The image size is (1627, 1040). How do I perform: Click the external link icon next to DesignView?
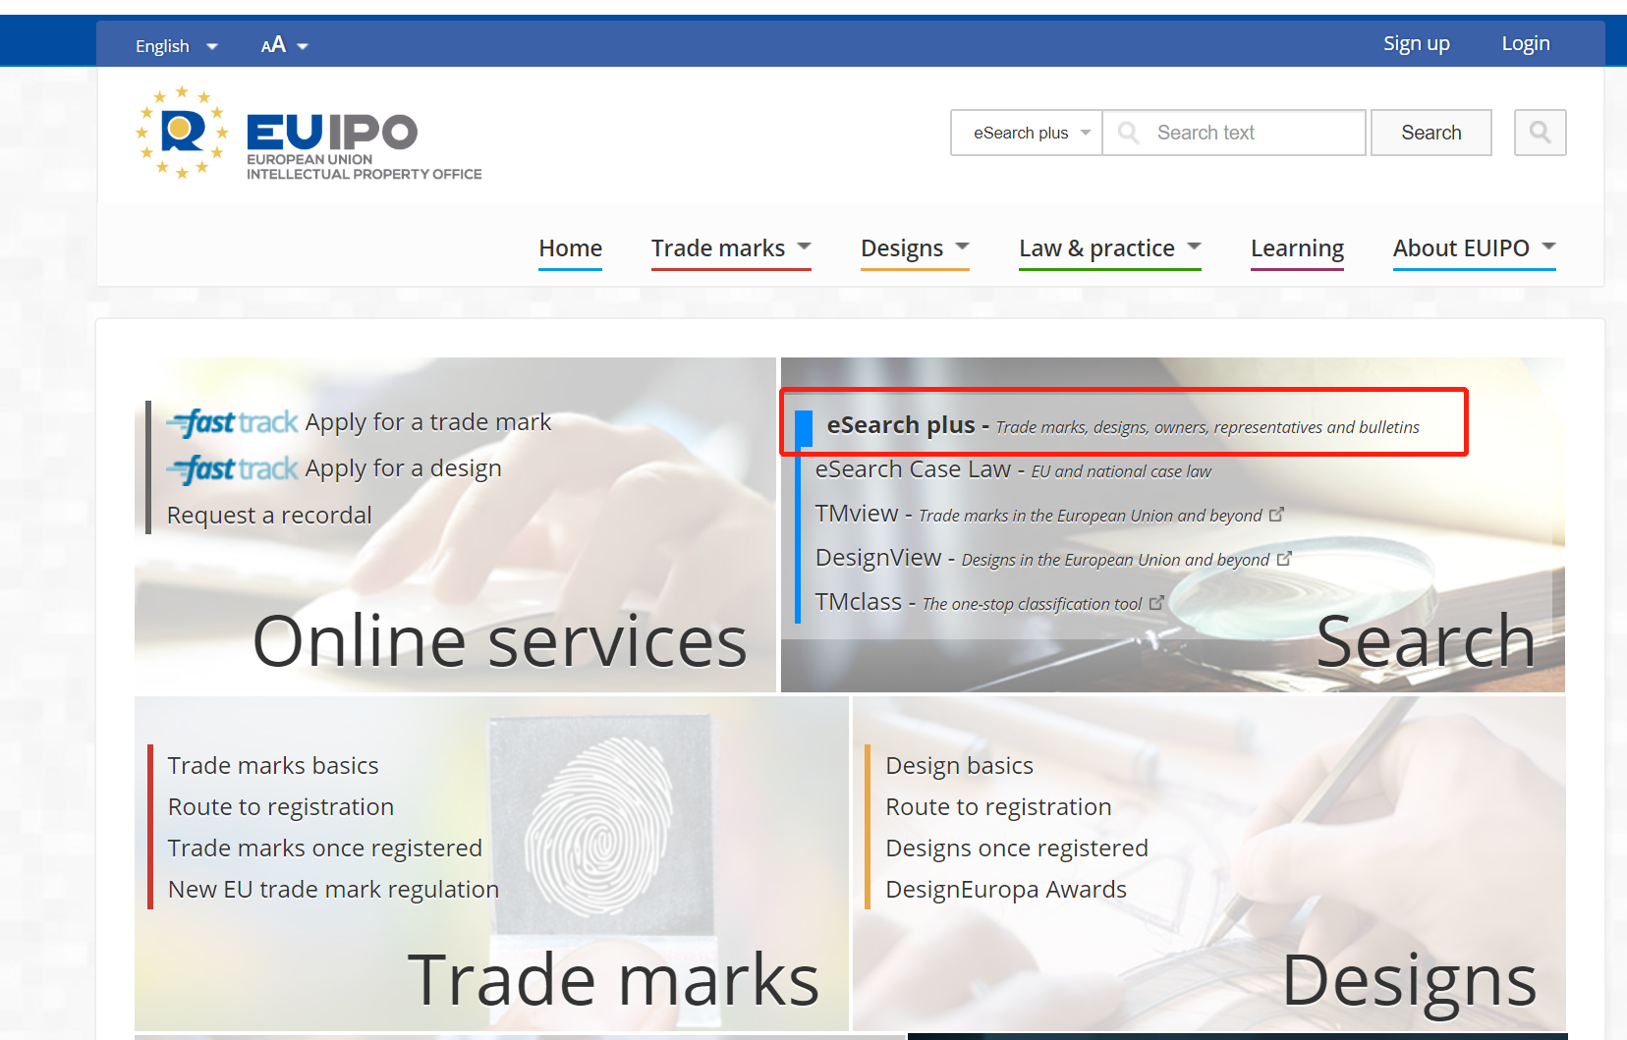tap(1284, 559)
